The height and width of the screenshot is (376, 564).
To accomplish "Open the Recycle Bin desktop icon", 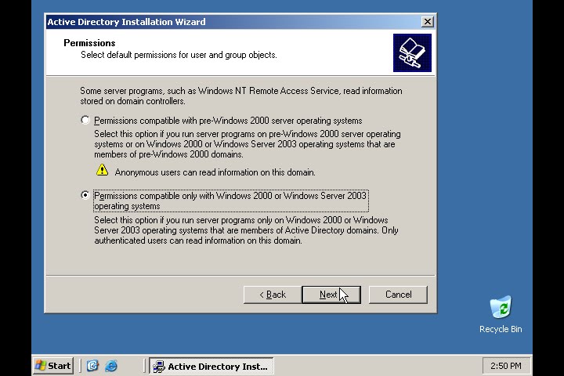I will coord(501,314).
